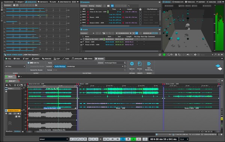The width and height of the screenshot is (225, 142).
Task: Open the Spectrometer tab
Action: click(64, 2)
